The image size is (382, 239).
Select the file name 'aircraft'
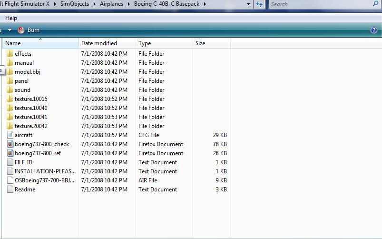click(x=23, y=135)
